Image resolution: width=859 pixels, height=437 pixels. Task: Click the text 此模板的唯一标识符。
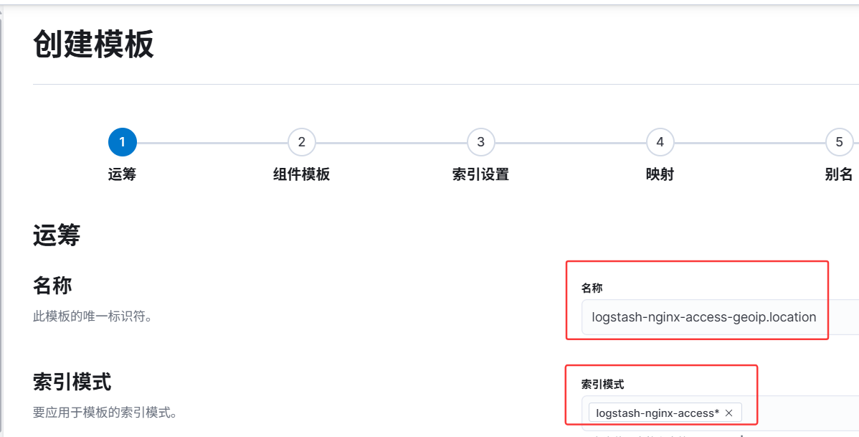coord(92,316)
